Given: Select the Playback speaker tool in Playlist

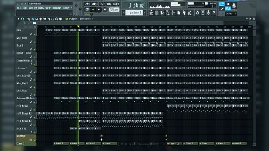Looking at the screenshot, I should click(61, 19).
